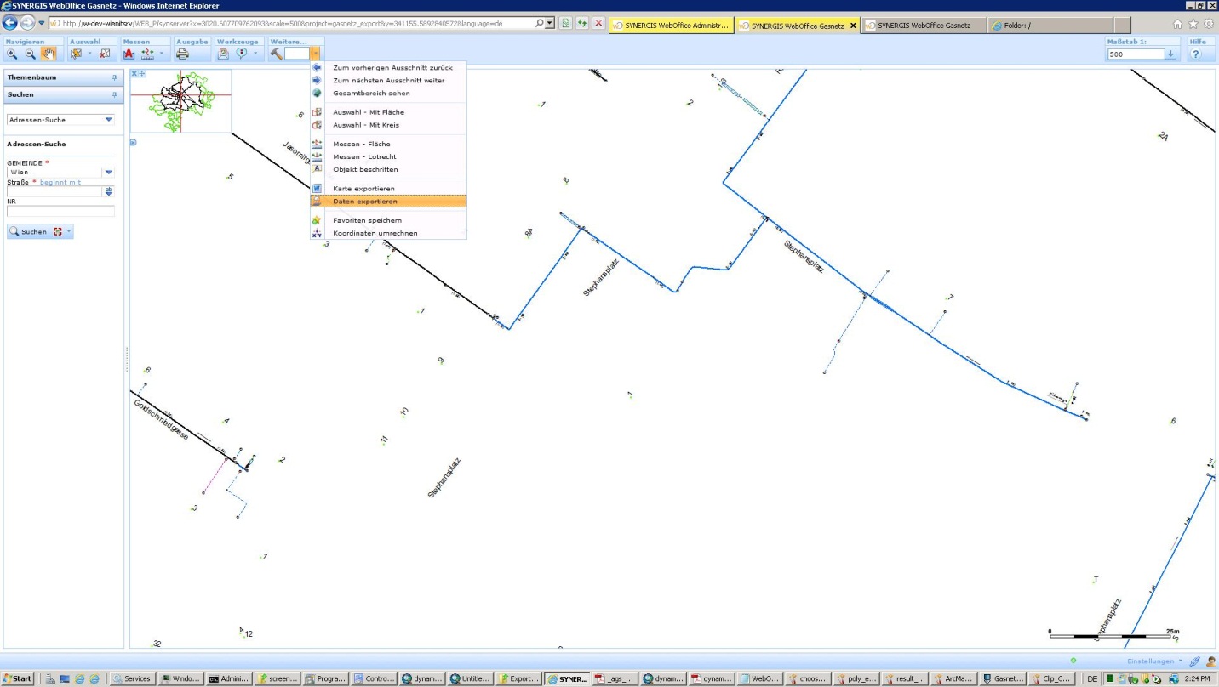The width and height of the screenshot is (1219, 687).
Task: Stop page loading with the red X
Action: coord(598,24)
